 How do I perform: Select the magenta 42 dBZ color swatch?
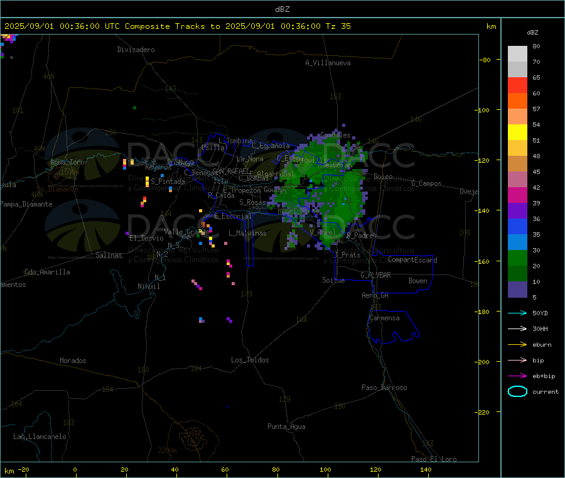[x=517, y=195]
